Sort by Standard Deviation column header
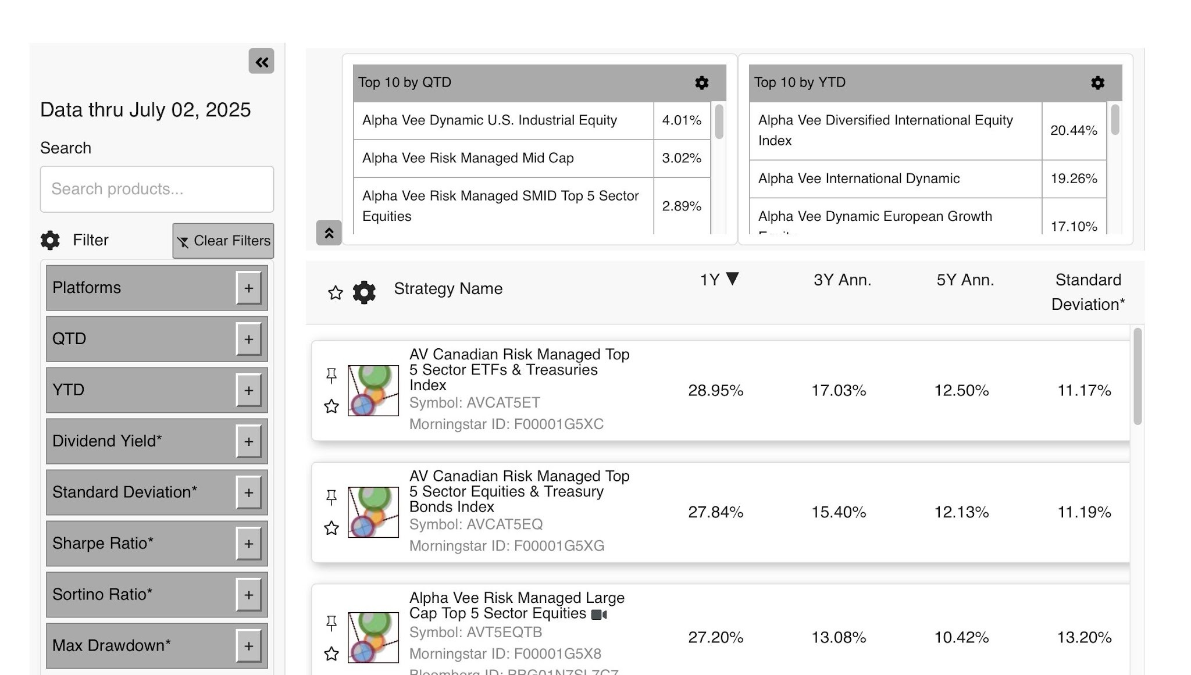This screenshot has height=675, width=1191. pyautogui.click(x=1087, y=292)
